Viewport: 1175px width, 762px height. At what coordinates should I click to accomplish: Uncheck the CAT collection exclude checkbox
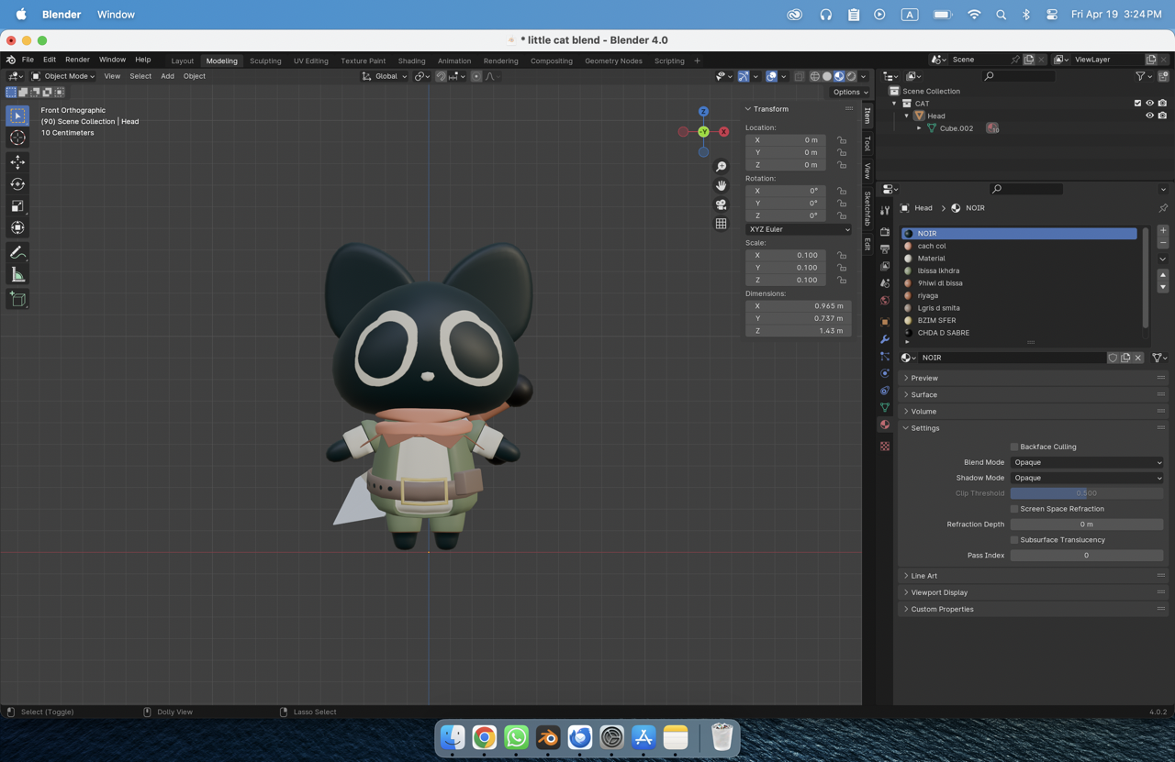[1137, 104]
